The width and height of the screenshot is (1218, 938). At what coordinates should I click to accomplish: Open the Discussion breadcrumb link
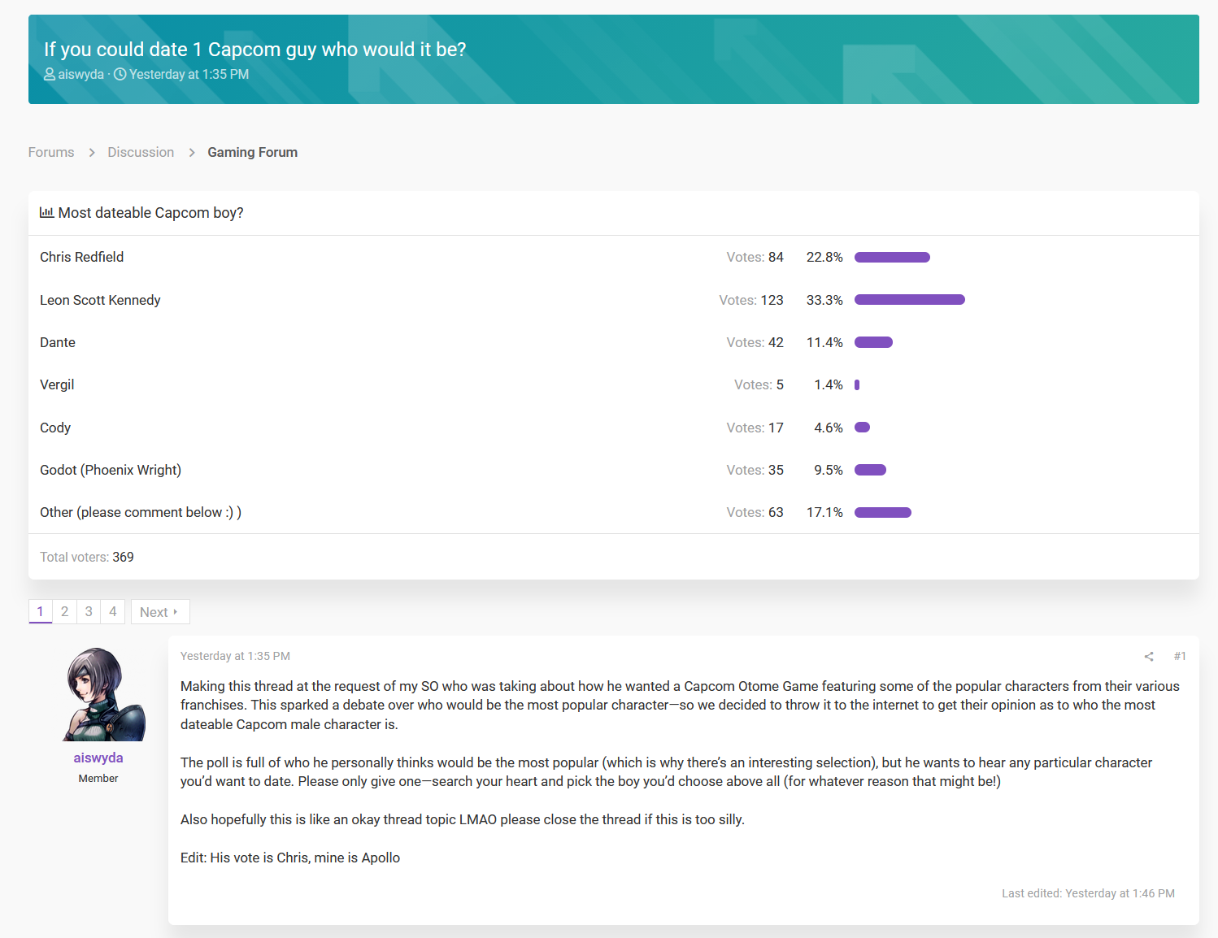(x=141, y=152)
